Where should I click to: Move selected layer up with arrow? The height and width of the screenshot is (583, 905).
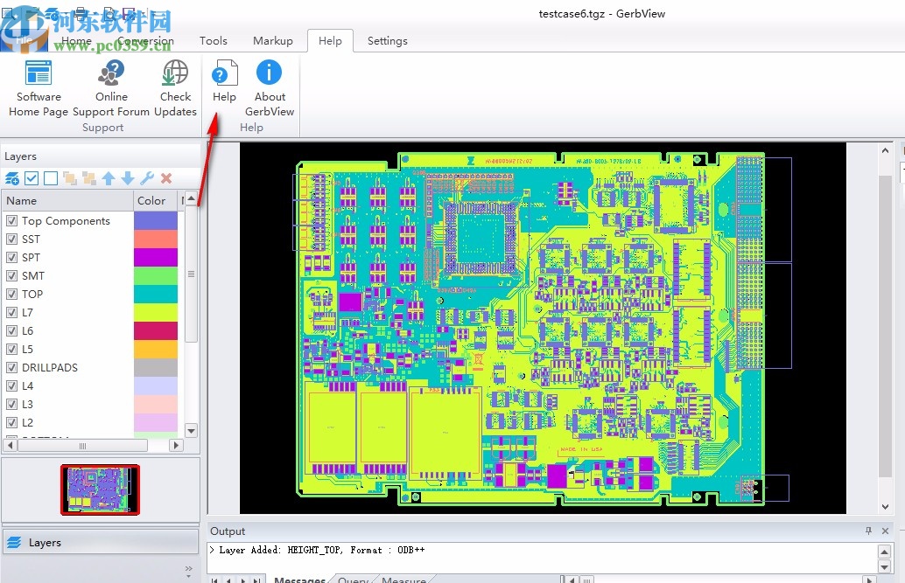[109, 178]
